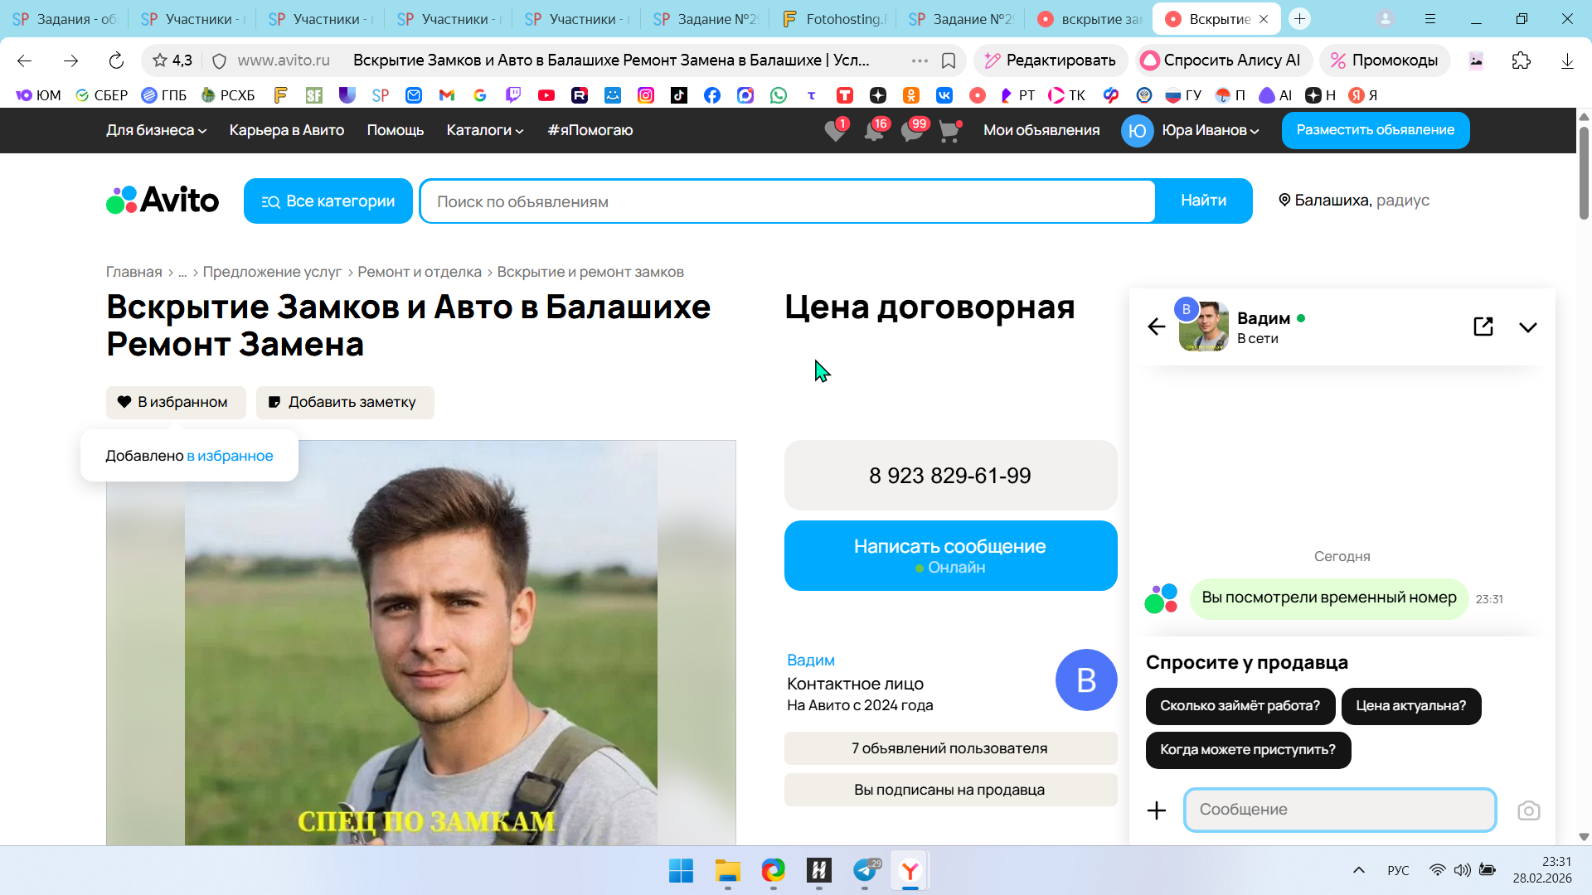
Task: Click Цена актуальна? quick question
Action: [x=1410, y=706]
